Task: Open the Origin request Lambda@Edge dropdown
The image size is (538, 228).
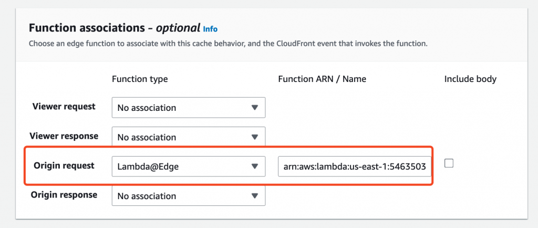Action: point(188,167)
